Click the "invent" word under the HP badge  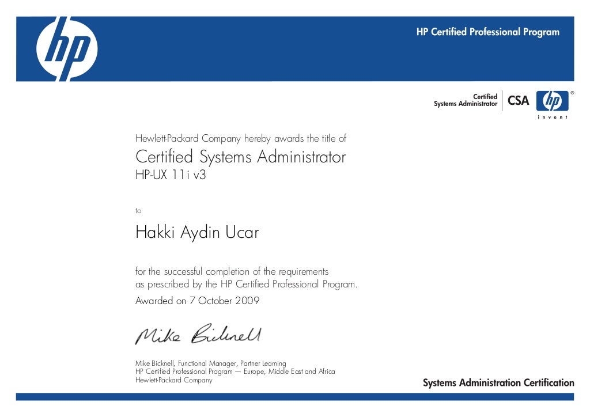[553, 117]
